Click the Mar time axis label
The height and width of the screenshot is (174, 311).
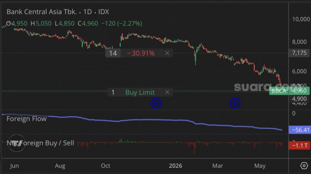[x=218, y=166]
